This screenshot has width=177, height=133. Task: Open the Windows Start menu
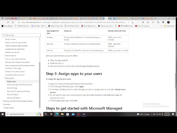[x=2, y=114]
